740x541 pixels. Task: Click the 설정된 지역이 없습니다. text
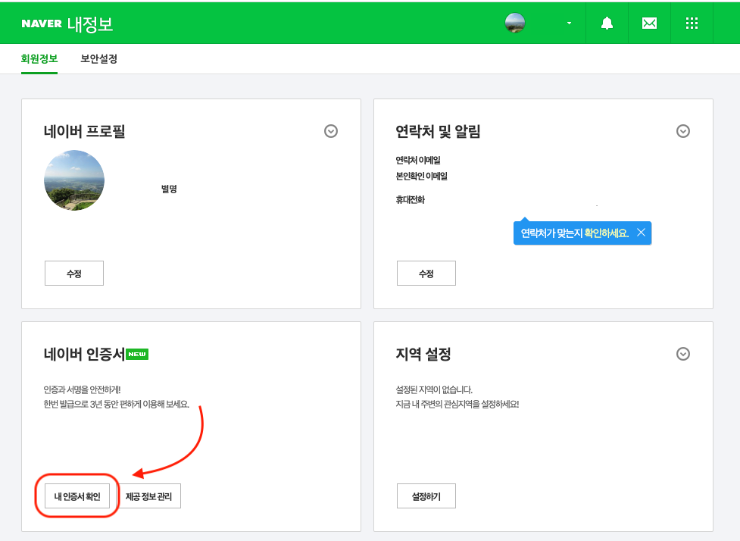434,389
